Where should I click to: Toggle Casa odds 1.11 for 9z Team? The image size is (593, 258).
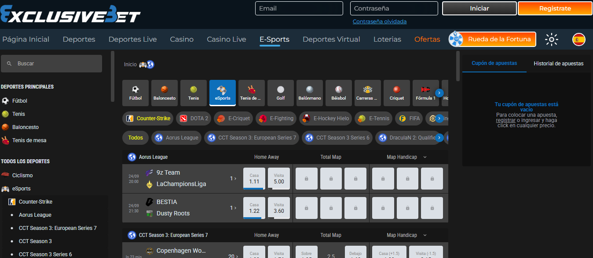coord(254,179)
